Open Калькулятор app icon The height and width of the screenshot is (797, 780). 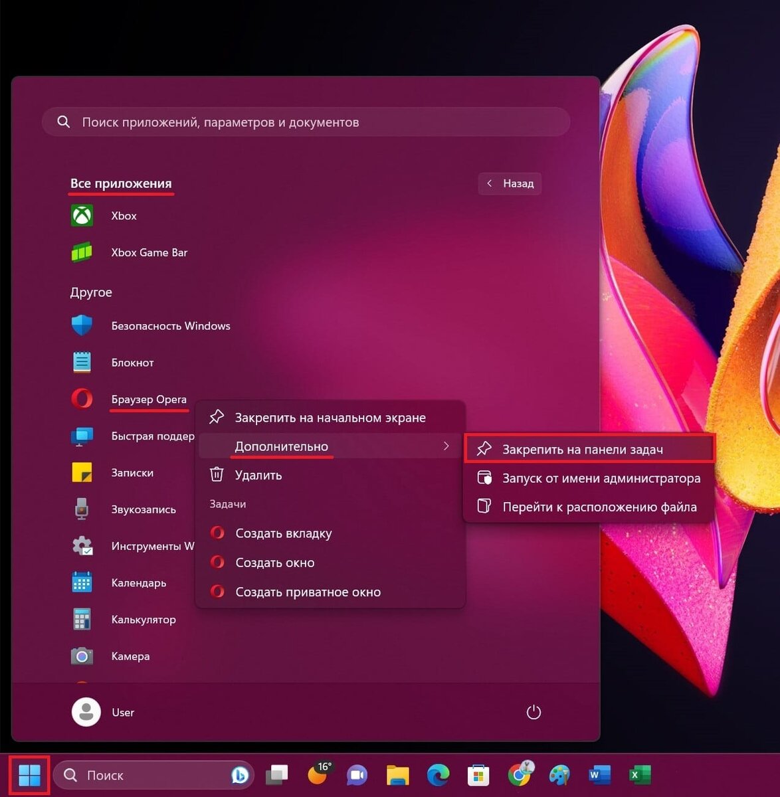(82, 619)
